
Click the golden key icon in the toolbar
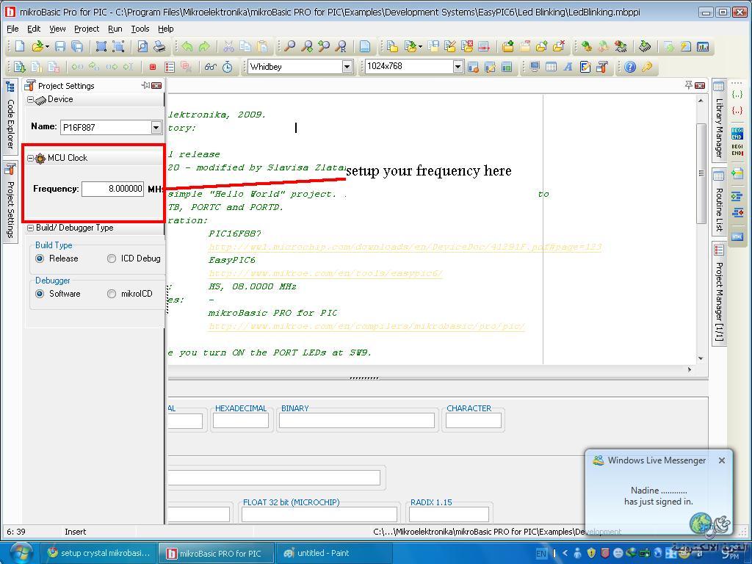point(647,67)
